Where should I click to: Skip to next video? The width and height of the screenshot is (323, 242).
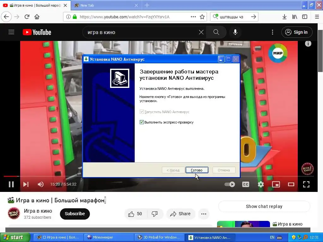tap(26, 184)
